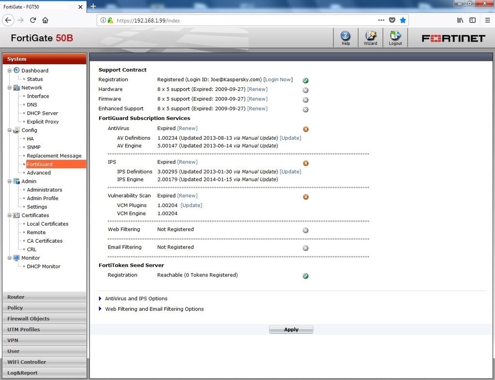This screenshot has height=380, width=495.
Task: Open the Log&Report menu section
Action: [44, 373]
